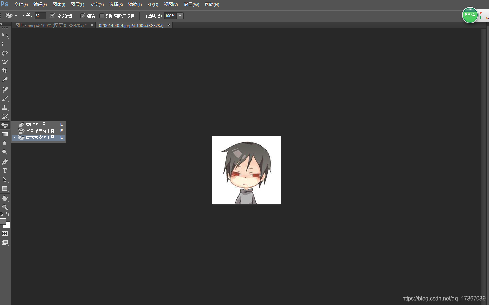Select the Gradient tool
The image size is (489, 305).
[5, 134]
